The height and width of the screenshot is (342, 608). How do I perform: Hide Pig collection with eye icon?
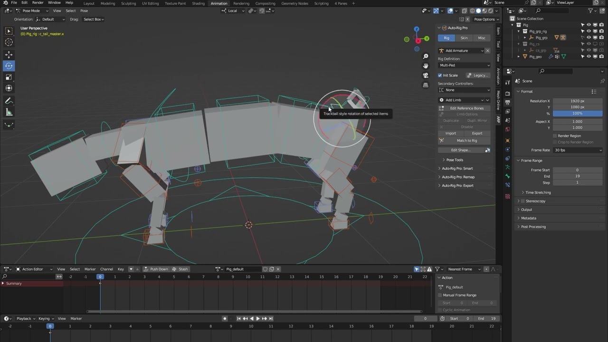tap(589, 25)
